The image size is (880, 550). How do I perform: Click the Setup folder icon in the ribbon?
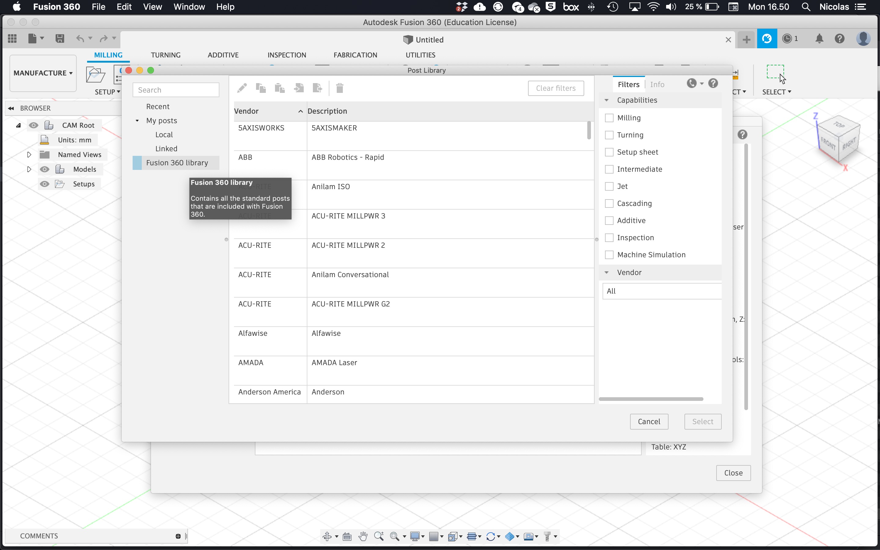click(96, 75)
